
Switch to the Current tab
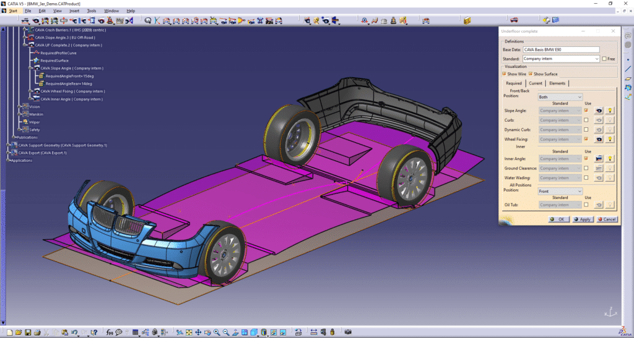pyautogui.click(x=536, y=83)
